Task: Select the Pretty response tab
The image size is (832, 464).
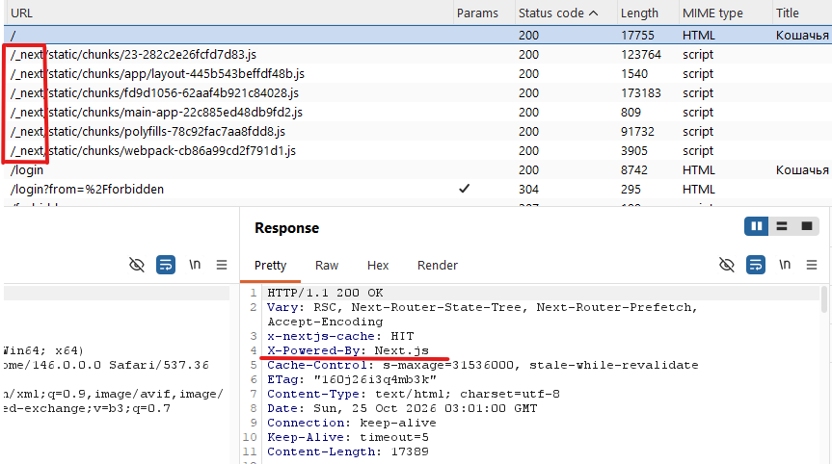Action: point(270,266)
